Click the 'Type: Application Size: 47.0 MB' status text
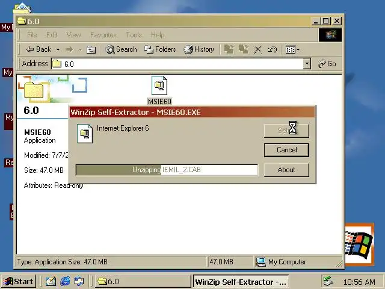The image size is (385, 289). tap(62, 262)
